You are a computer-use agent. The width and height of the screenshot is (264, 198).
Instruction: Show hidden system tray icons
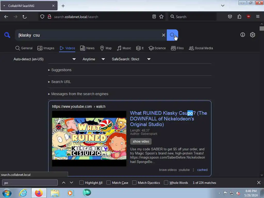pyautogui.click(x=219, y=193)
